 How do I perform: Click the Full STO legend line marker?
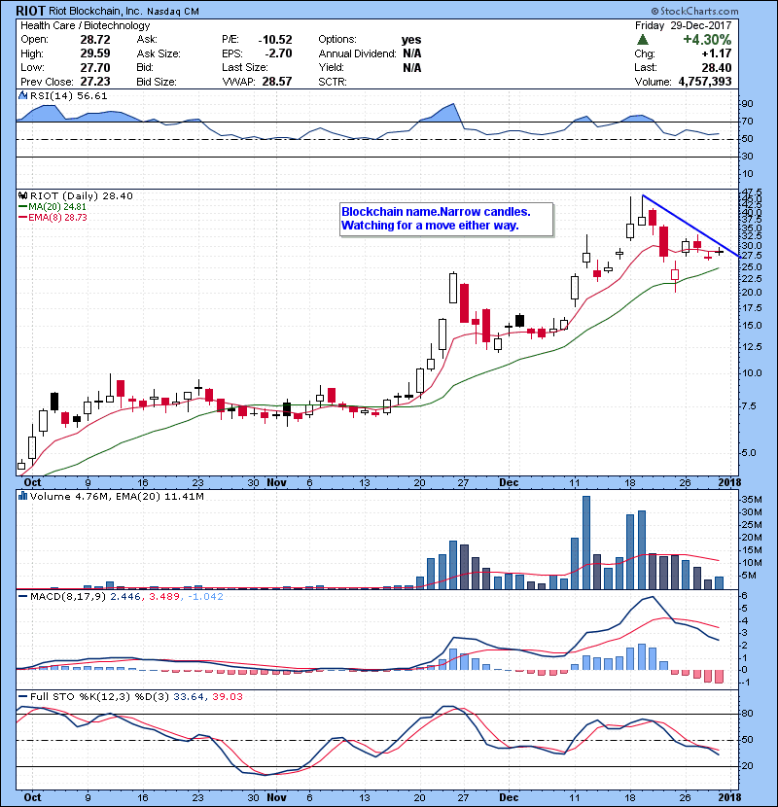pyautogui.click(x=22, y=696)
